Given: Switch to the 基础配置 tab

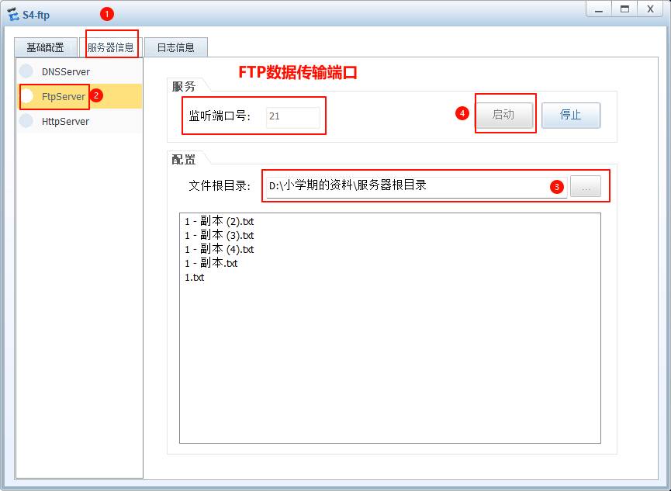Looking at the screenshot, I should pyautogui.click(x=45, y=47).
